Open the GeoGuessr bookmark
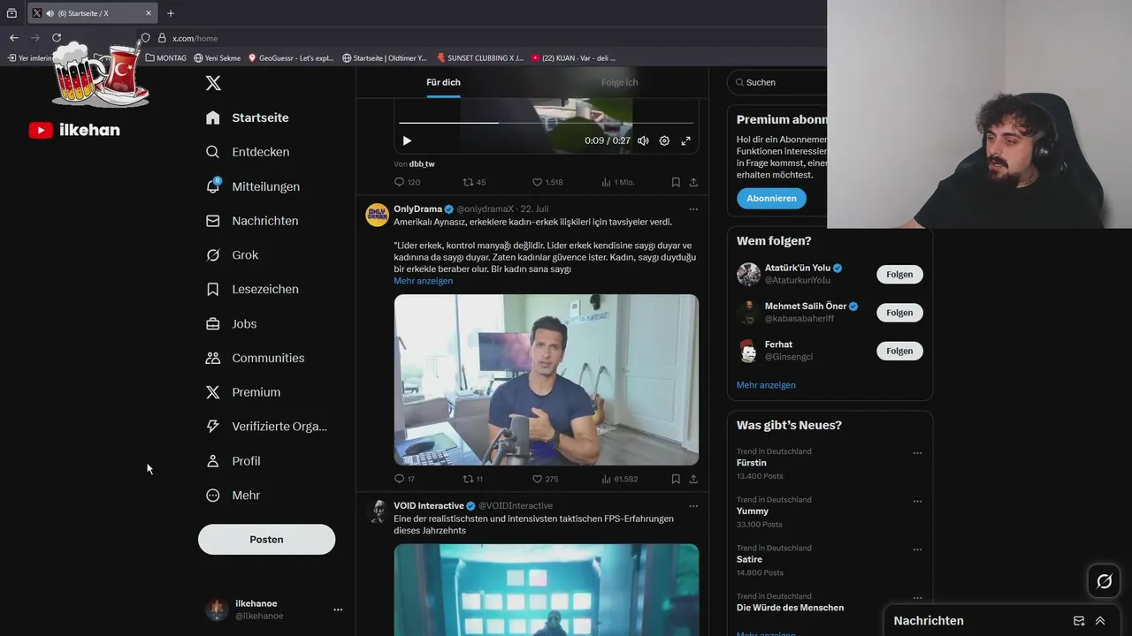The width and height of the screenshot is (1132, 636). tap(291, 58)
